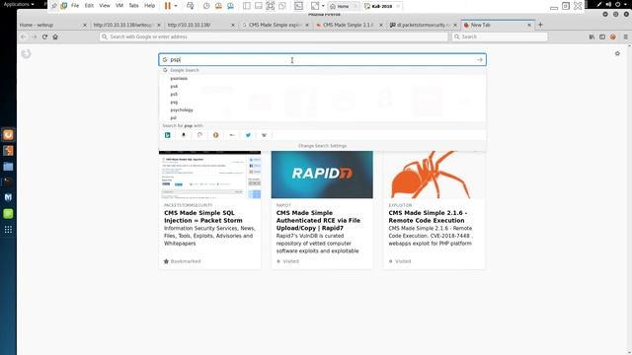Expand the power options arrow beside pause
The height and width of the screenshot is (355, 632).
tap(176, 6)
